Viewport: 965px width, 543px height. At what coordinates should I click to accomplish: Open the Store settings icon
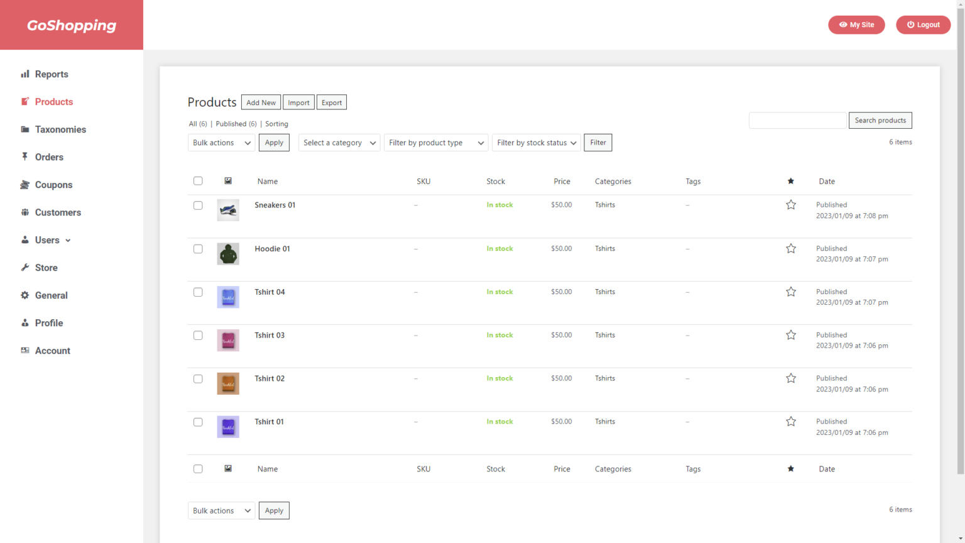click(25, 268)
